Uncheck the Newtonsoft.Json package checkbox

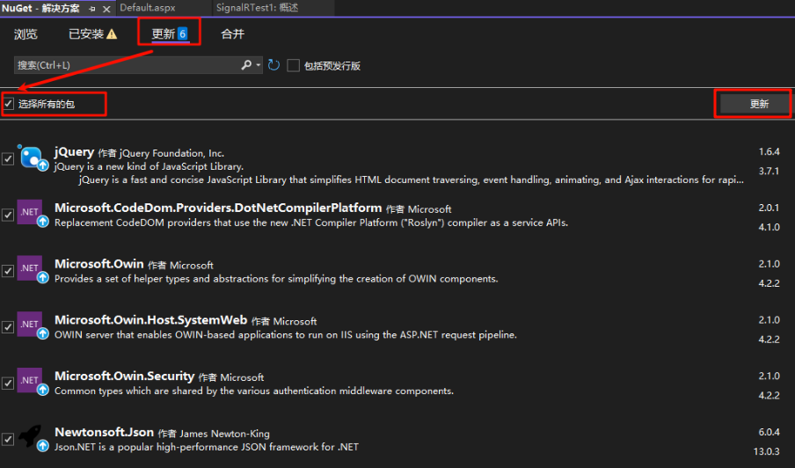[x=8, y=439]
